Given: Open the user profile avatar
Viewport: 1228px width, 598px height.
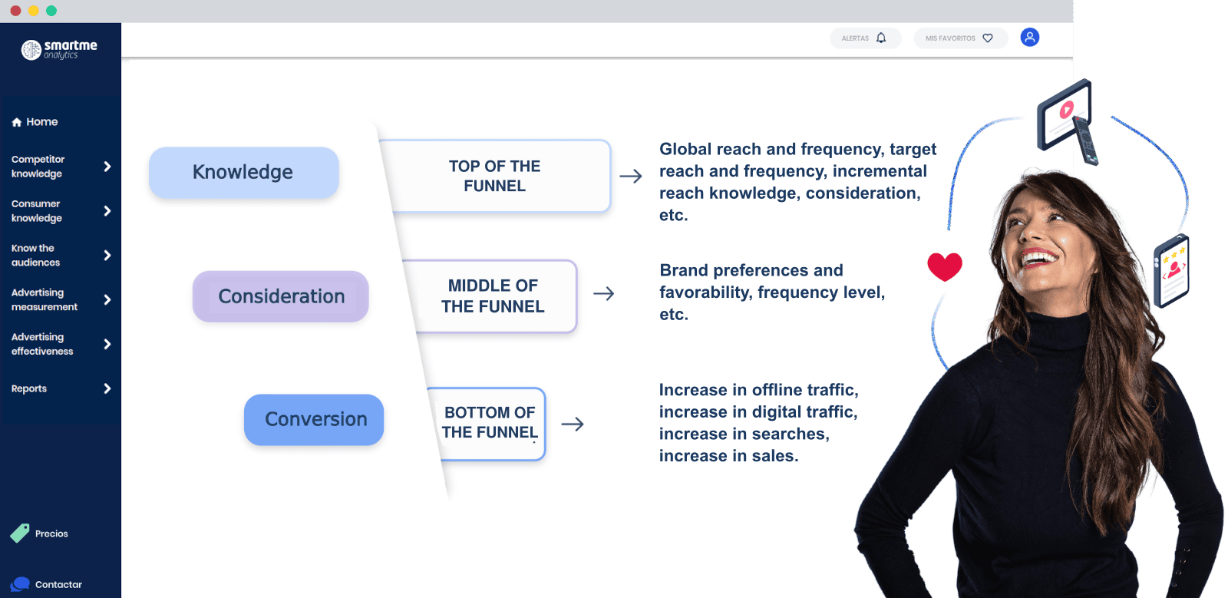Looking at the screenshot, I should [x=1030, y=37].
